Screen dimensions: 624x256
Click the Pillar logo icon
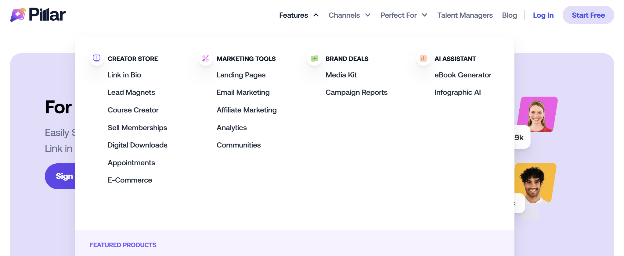18,15
